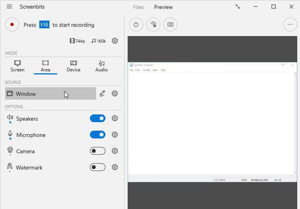The image size is (300, 209).
Task: Open the more options ellipsis button
Action: 290,24
